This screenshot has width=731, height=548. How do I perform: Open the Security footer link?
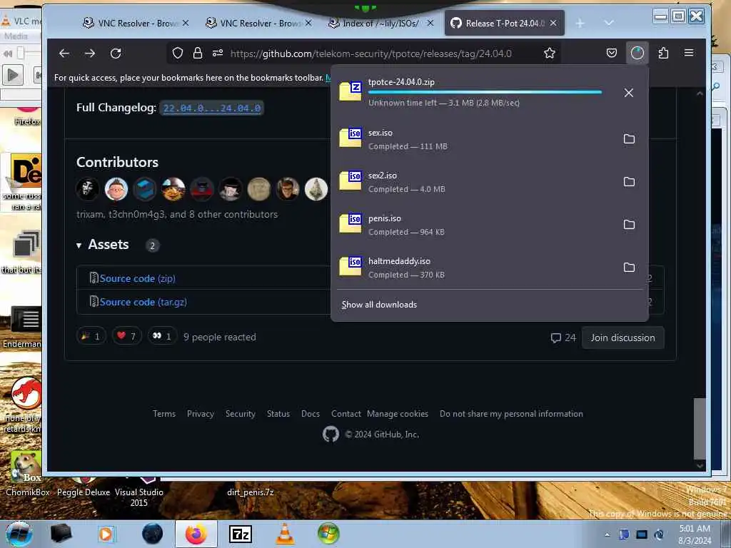tap(241, 414)
